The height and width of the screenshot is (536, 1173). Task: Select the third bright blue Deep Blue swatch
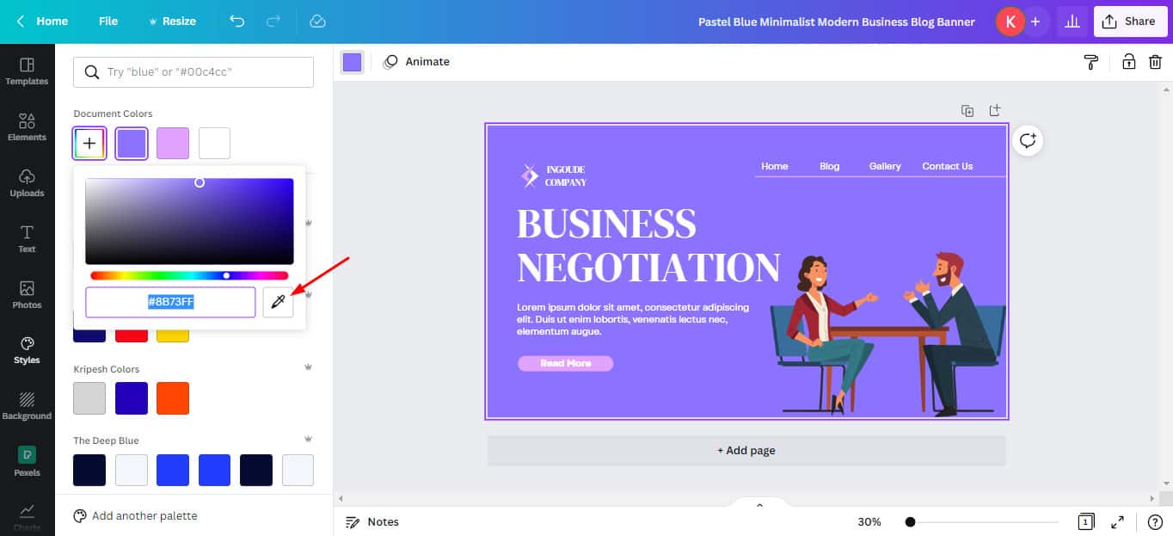(x=173, y=470)
